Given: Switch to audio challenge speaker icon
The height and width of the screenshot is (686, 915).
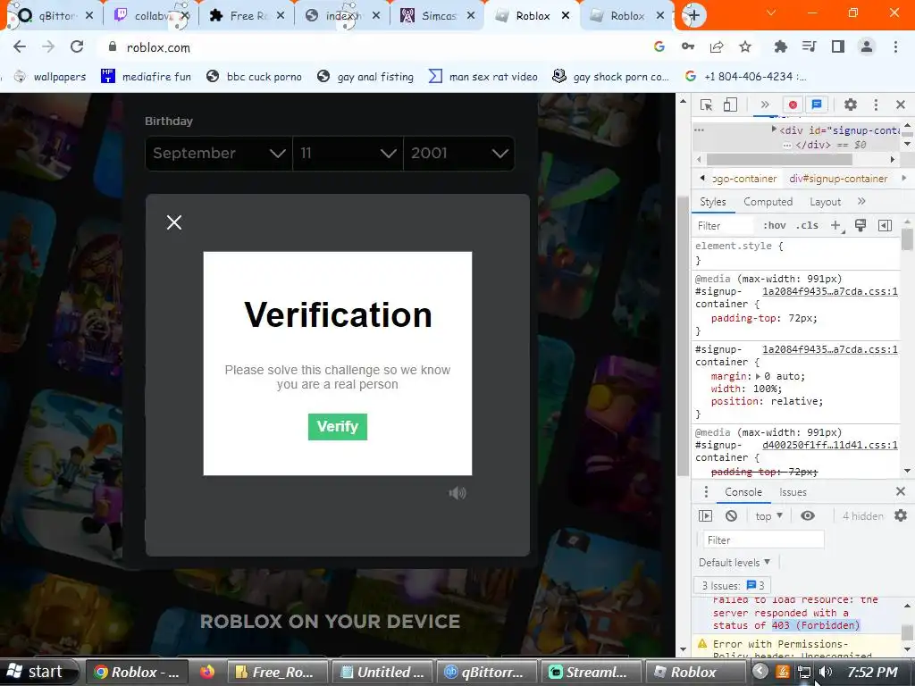Looking at the screenshot, I should tap(457, 493).
